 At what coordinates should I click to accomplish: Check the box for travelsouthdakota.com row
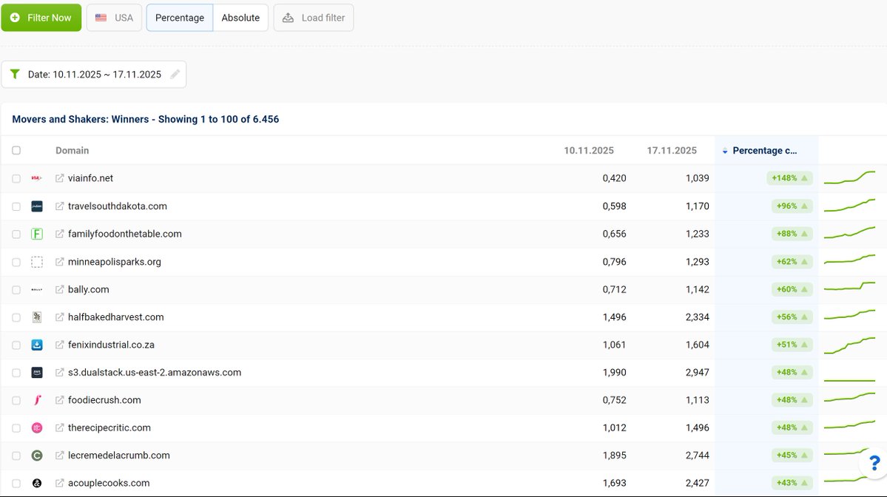point(16,206)
